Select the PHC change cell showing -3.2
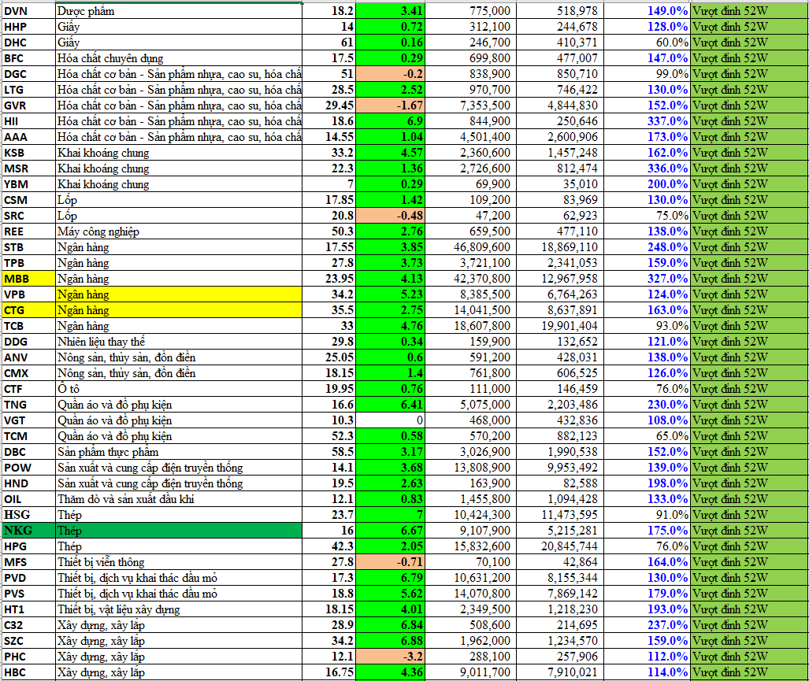Viewport: 809px width, 681px height. click(x=390, y=657)
